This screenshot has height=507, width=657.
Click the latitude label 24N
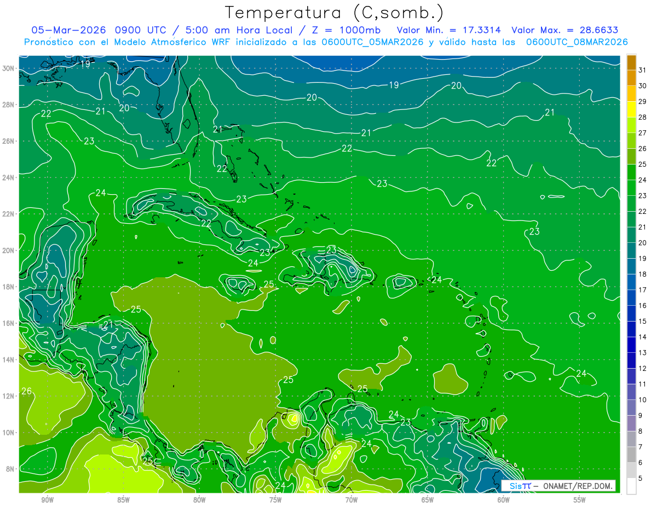(x=9, y=178)
